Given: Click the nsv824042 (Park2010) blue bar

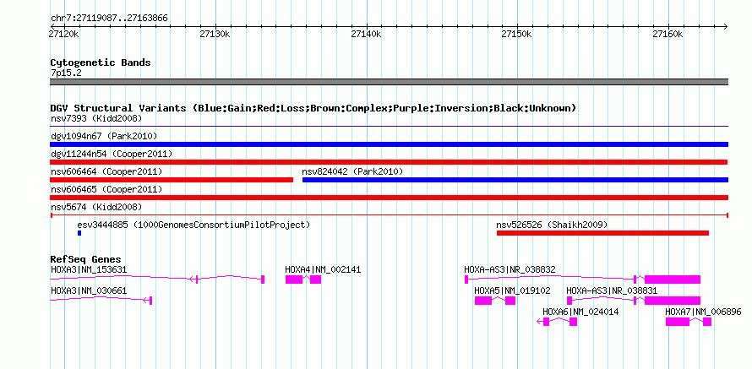Looking at the screenshot, I should [515, 180].
